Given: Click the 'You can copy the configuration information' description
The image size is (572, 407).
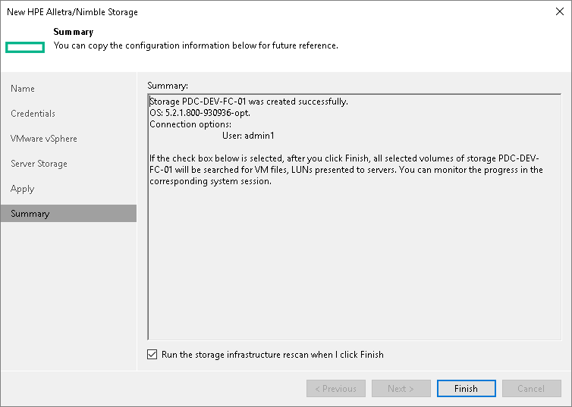Looking at the screenshot, I should pyautogui.click(x=196, y=45).
